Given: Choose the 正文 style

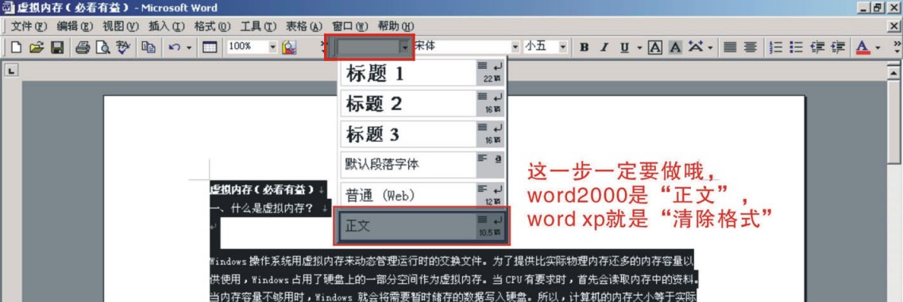Looking at the screenshot, I should click(x=423, y=225).
